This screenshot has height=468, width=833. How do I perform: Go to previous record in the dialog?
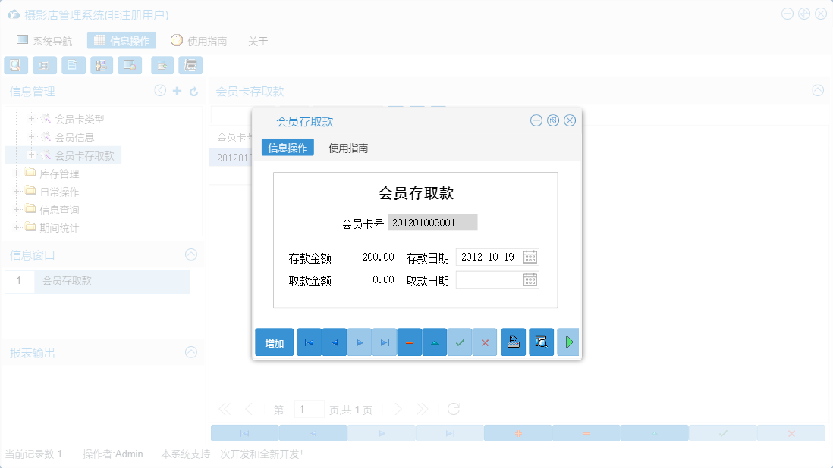pos(335,342)
